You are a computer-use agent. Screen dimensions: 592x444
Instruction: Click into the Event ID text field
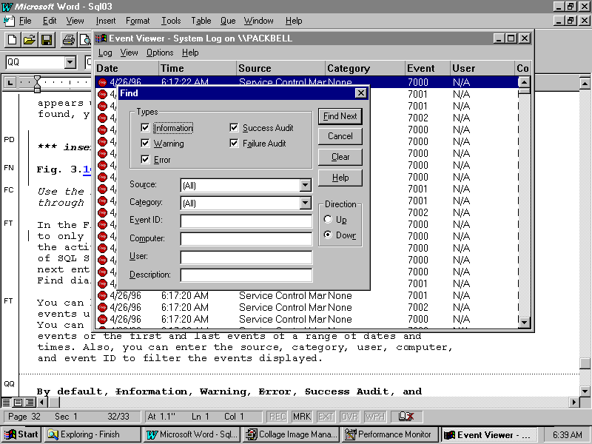246,221
